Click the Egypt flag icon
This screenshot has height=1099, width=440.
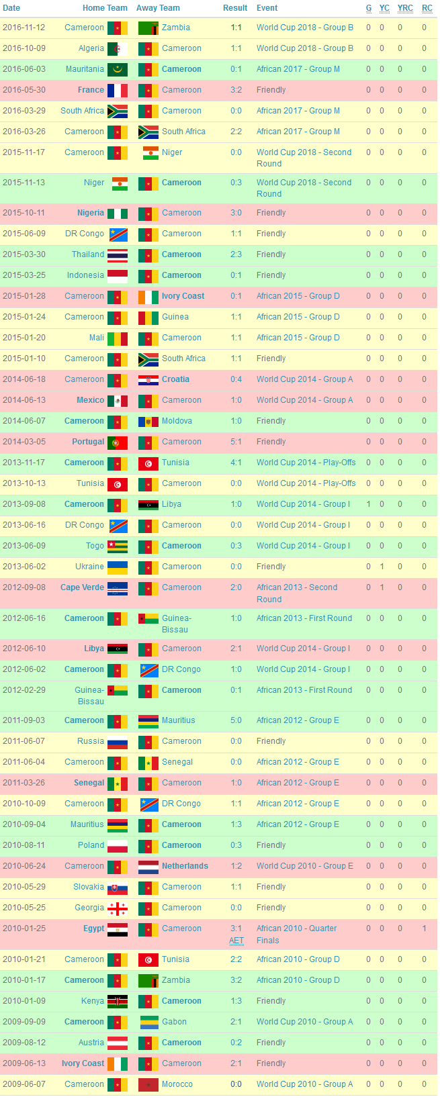118,929
